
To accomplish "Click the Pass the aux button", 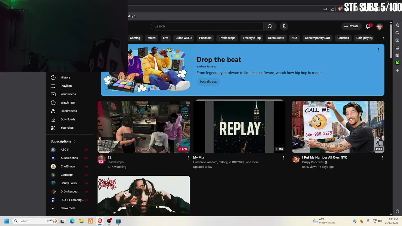I will tap(208, 82).
